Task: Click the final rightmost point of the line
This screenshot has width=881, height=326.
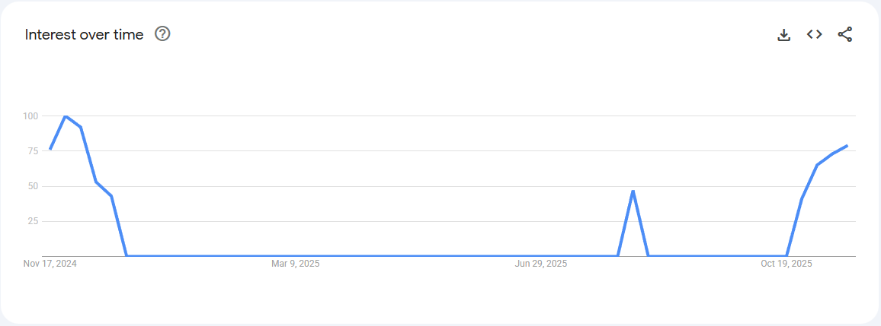Action: click(x=847, y=146)
